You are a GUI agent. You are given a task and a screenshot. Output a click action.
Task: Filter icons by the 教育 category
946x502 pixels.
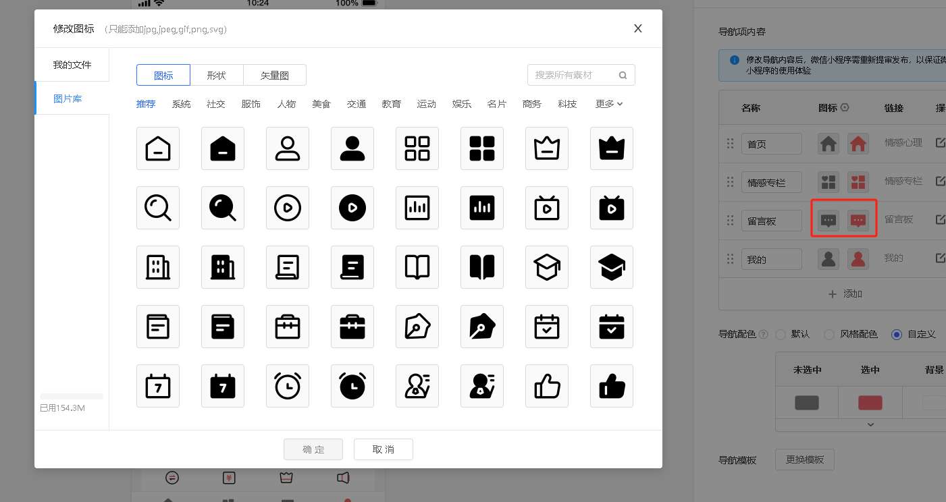392,104
